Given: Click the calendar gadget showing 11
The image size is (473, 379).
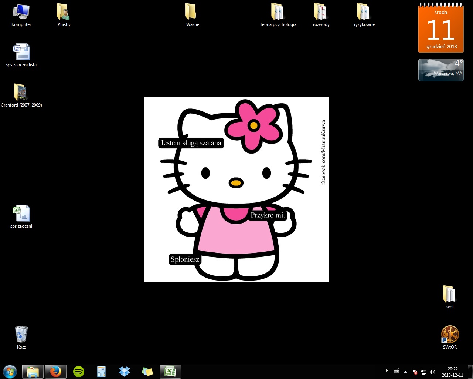Looking at the screenshot, I should [441, 29].
